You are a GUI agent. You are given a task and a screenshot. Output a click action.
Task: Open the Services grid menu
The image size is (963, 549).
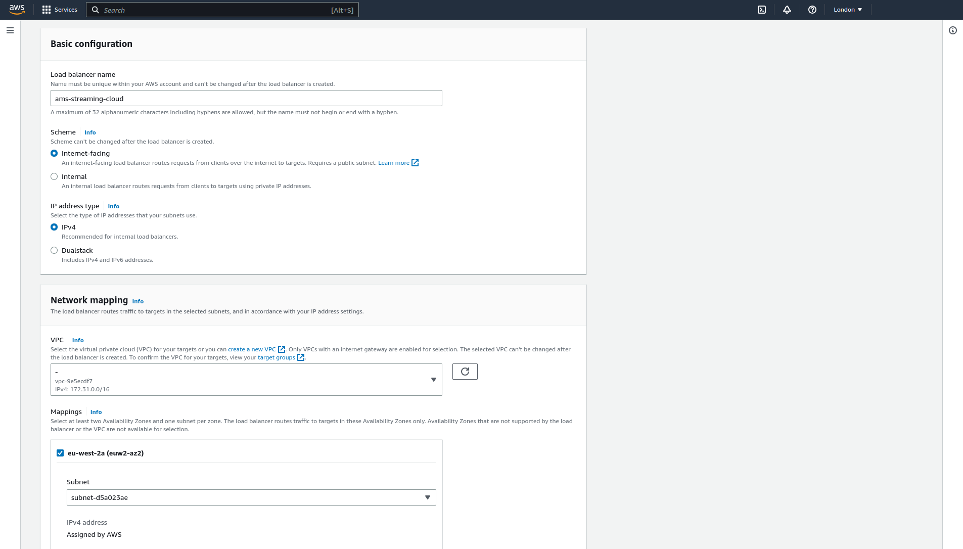coord(47,10)
